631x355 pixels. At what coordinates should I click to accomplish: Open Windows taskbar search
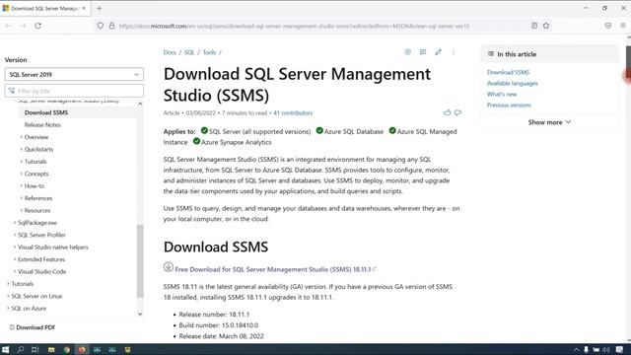click(20, 349)
